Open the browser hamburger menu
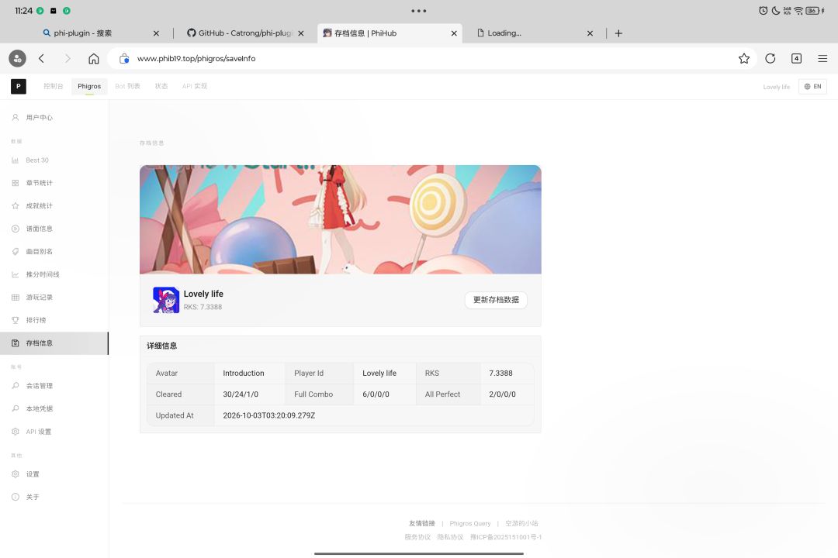 [x=822, y=59]
